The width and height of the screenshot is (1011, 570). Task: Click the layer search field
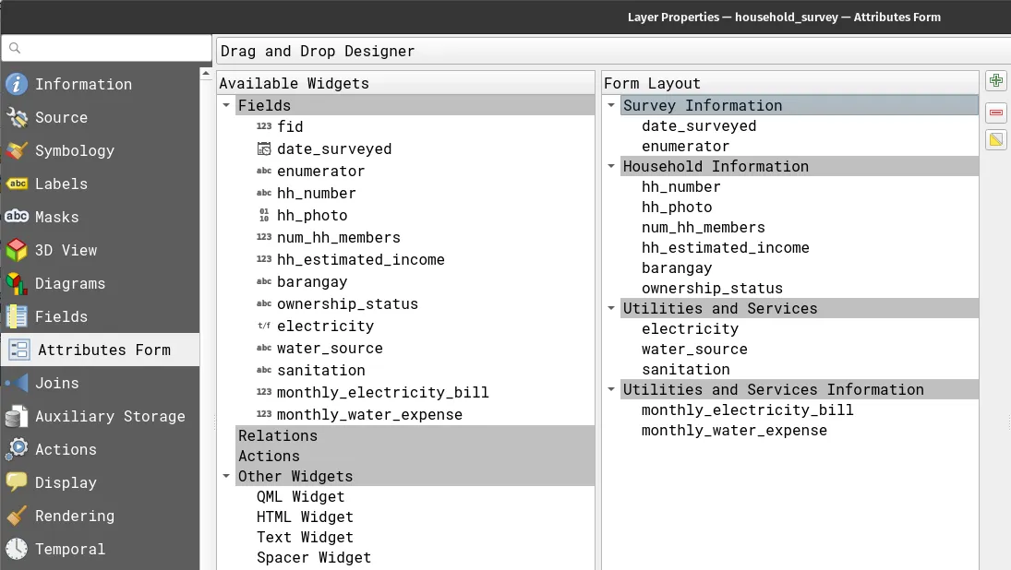tap(106, 46)
